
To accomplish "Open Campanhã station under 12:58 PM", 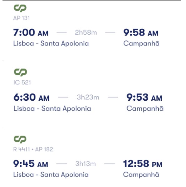I will [x=141, y=175].
